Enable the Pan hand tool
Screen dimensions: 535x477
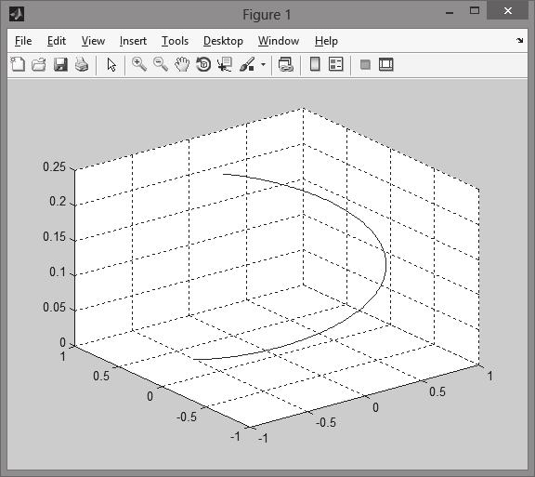coord(182,64)
